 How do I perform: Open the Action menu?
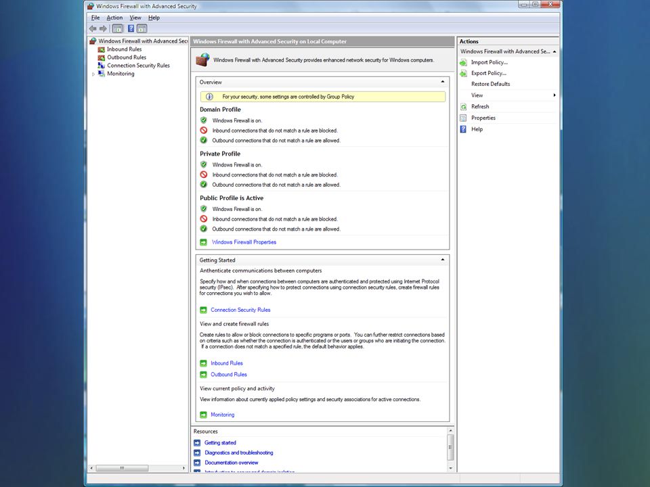[114, 18]
